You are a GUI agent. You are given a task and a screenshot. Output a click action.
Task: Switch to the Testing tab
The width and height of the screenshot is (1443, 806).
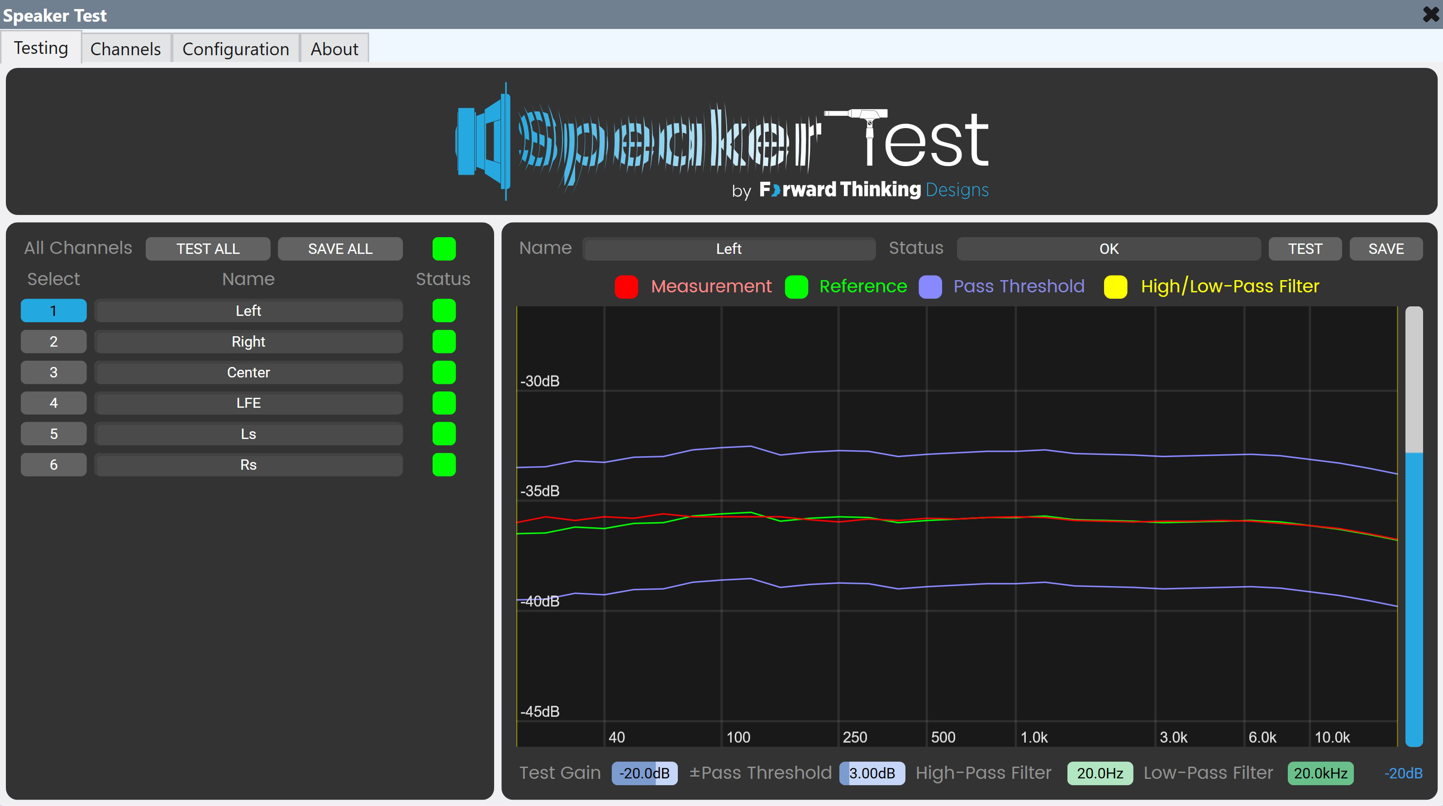(x=41, y=48)
